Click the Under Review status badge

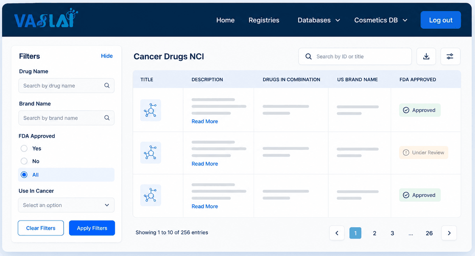coord(424,153)
